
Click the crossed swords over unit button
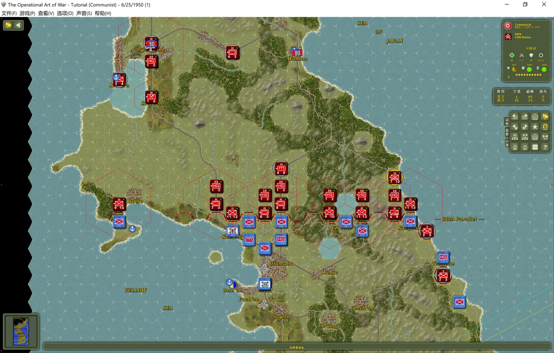coord(515,147)
